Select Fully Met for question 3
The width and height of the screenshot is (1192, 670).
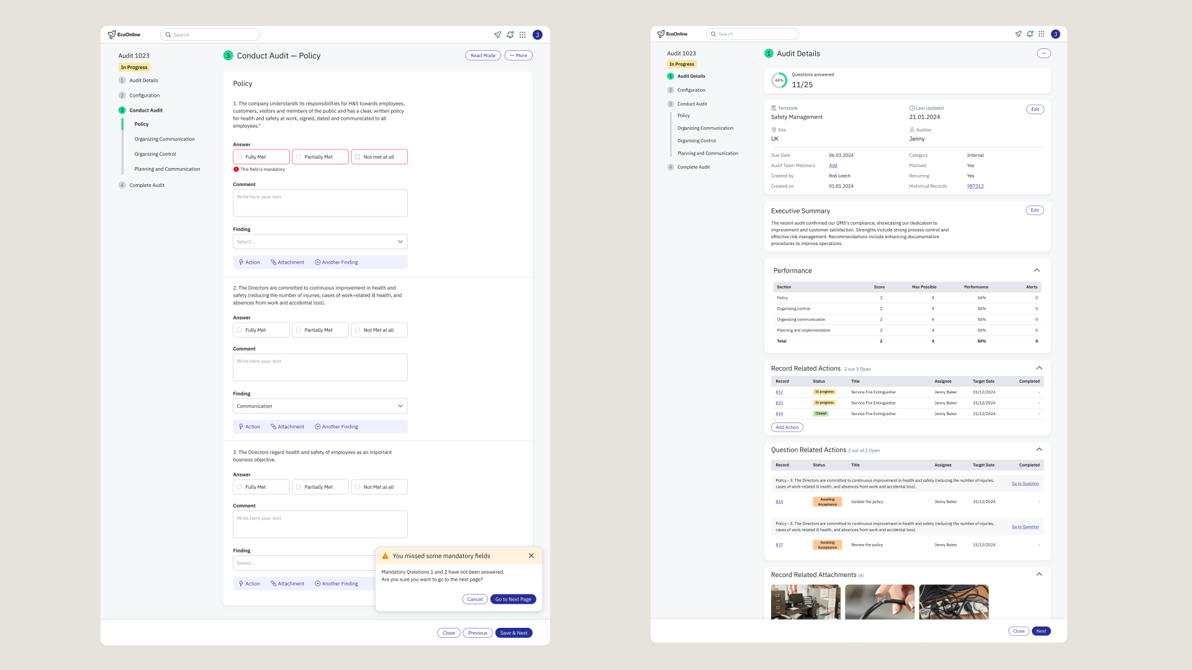(x=261, y=487)
